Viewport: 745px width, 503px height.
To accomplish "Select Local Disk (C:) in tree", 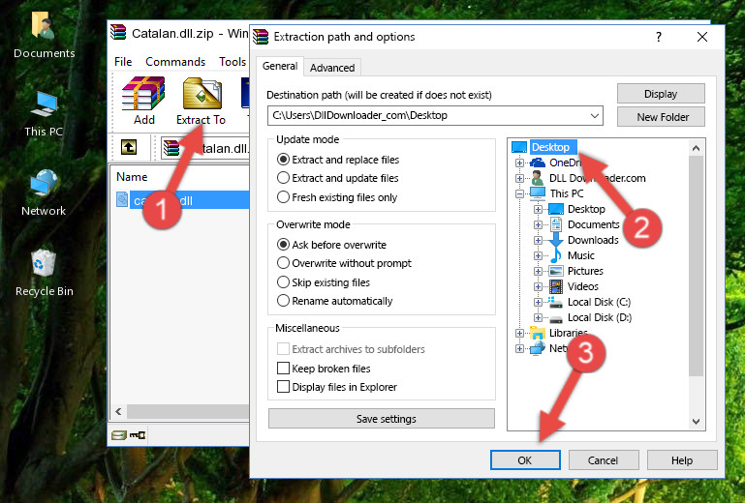I will [x=599, y=302].
